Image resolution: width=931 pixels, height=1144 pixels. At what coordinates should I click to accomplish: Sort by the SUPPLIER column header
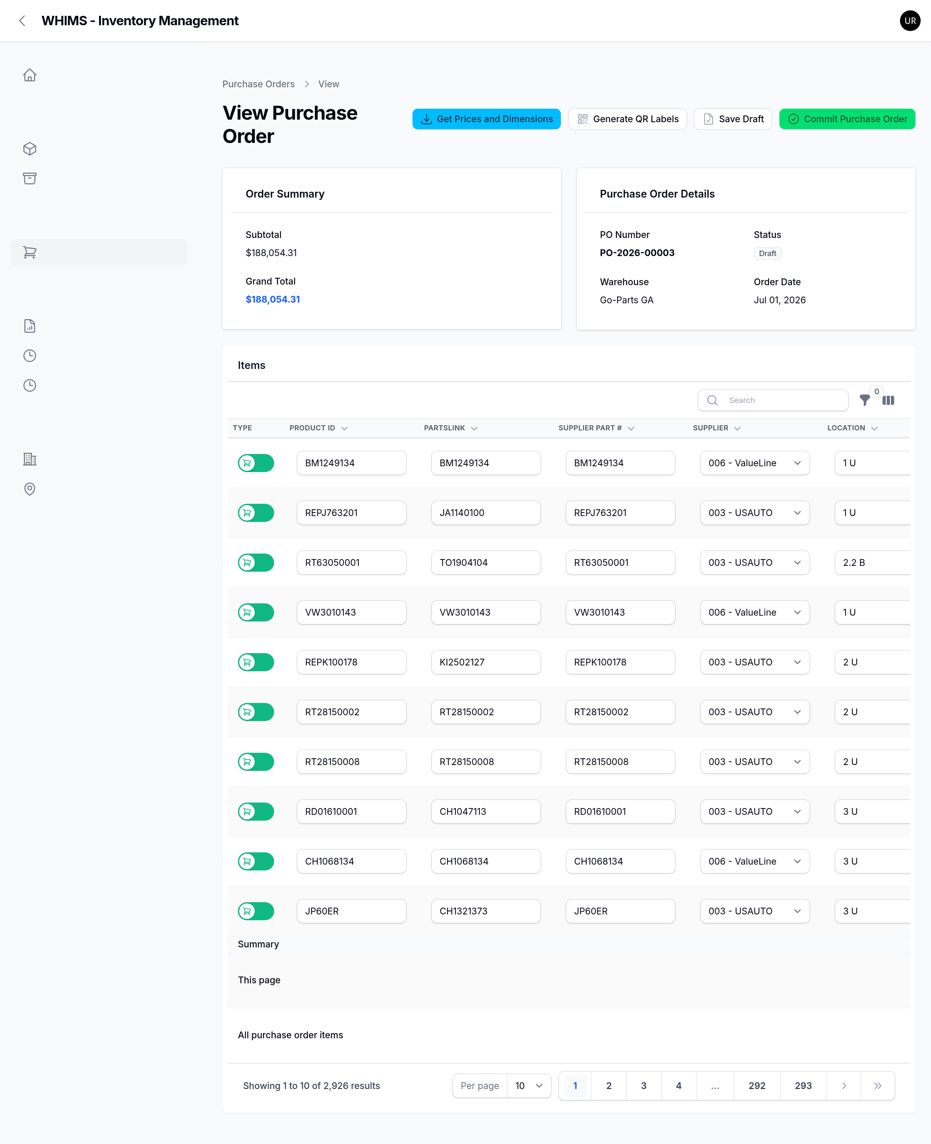pos(716,428)
